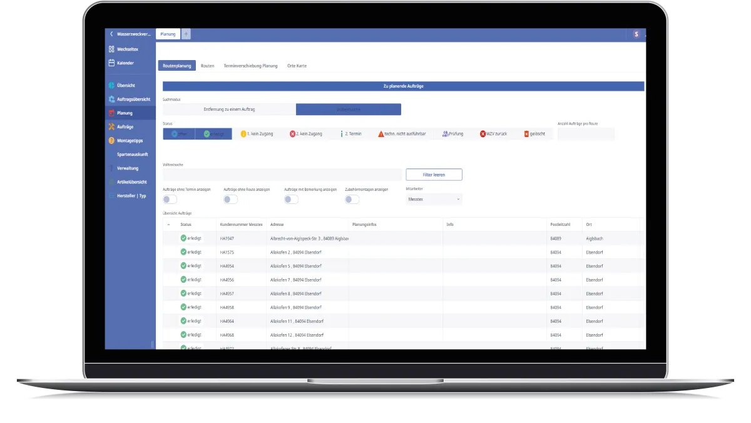Select the Kalender icon in the sidebar
This screenshot has height=423, width=751.
tap(110, 63)
